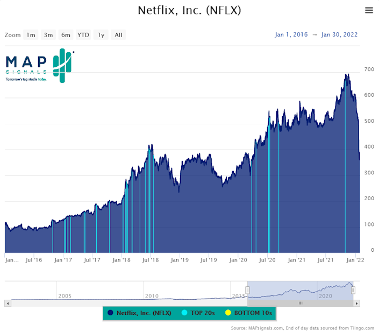Click the chart title Netflix, Inc. (NFLX)
Image resolution: width=379 pixels, height=332 pixels.
(189, 10)
